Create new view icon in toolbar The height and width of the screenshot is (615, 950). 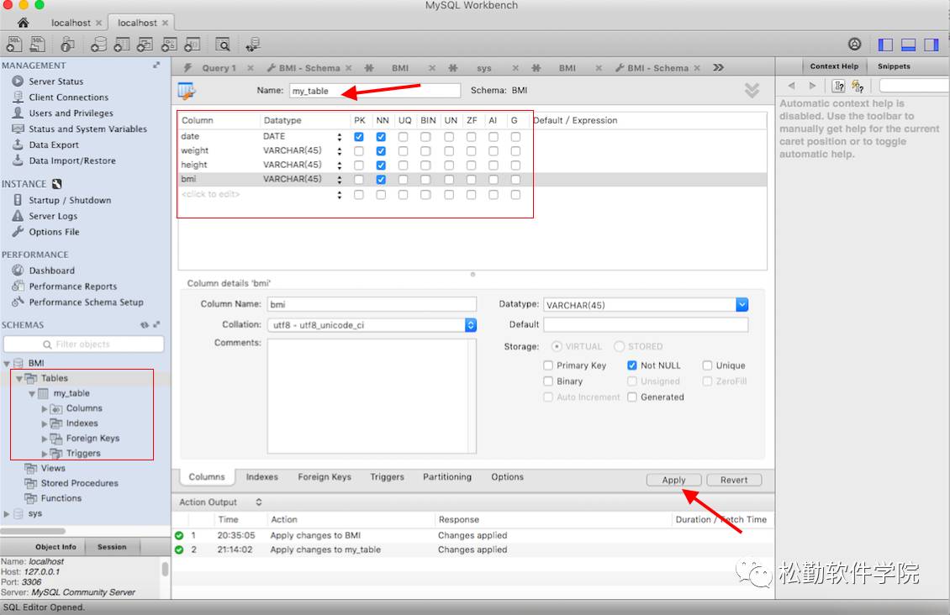(x=145, y=45)
